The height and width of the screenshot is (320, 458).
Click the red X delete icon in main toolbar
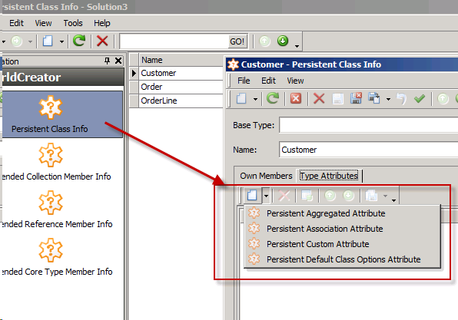coord(102,41)
